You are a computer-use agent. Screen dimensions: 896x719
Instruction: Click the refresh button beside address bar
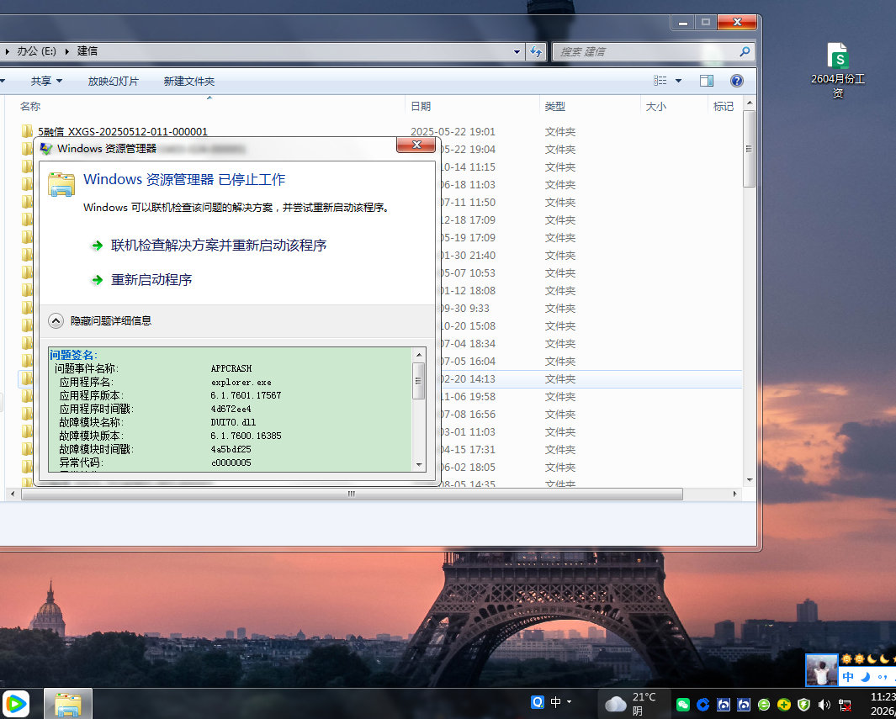536,51
